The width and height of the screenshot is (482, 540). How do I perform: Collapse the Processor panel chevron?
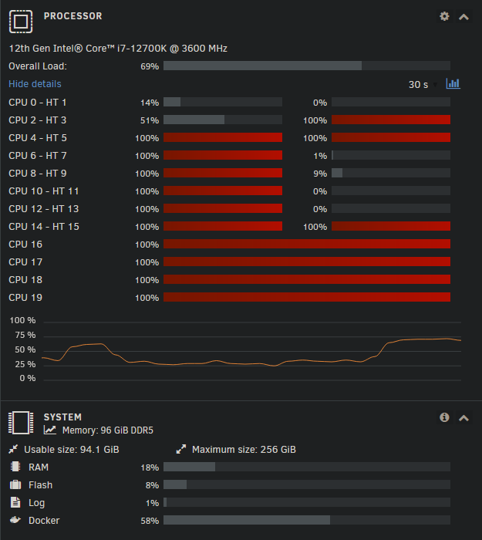pyautogui.click(x=463, y=17)
